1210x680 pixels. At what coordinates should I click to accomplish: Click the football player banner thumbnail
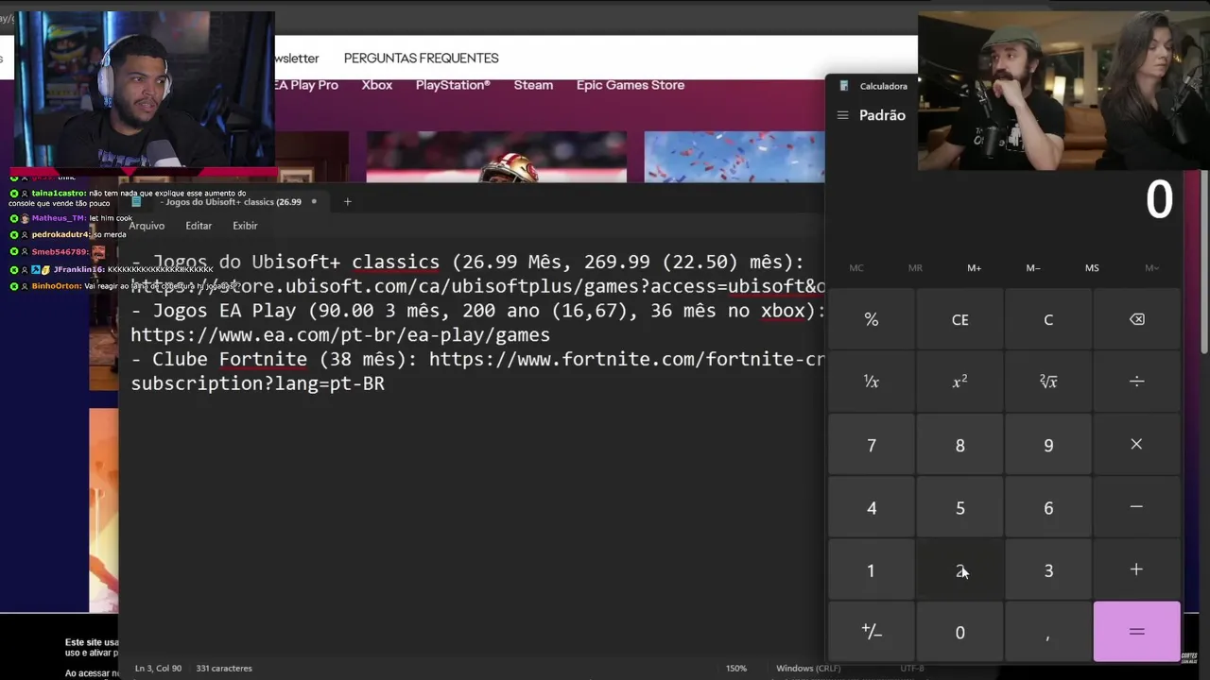click(496, 157)
